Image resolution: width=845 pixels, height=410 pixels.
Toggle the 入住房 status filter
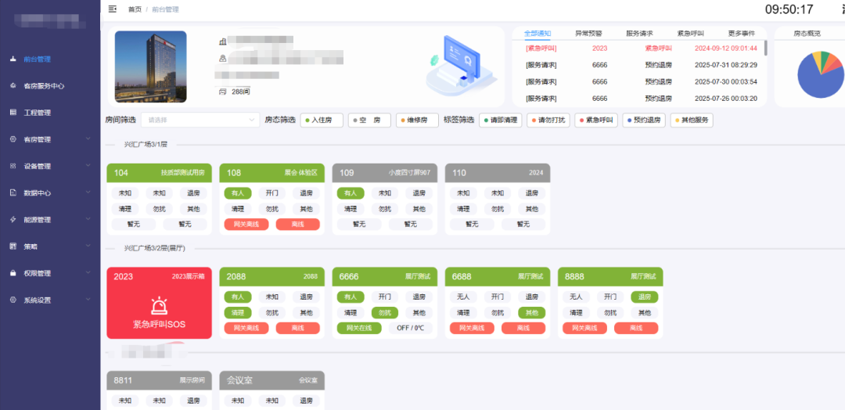pyautogui.click(x=322, y=120)
